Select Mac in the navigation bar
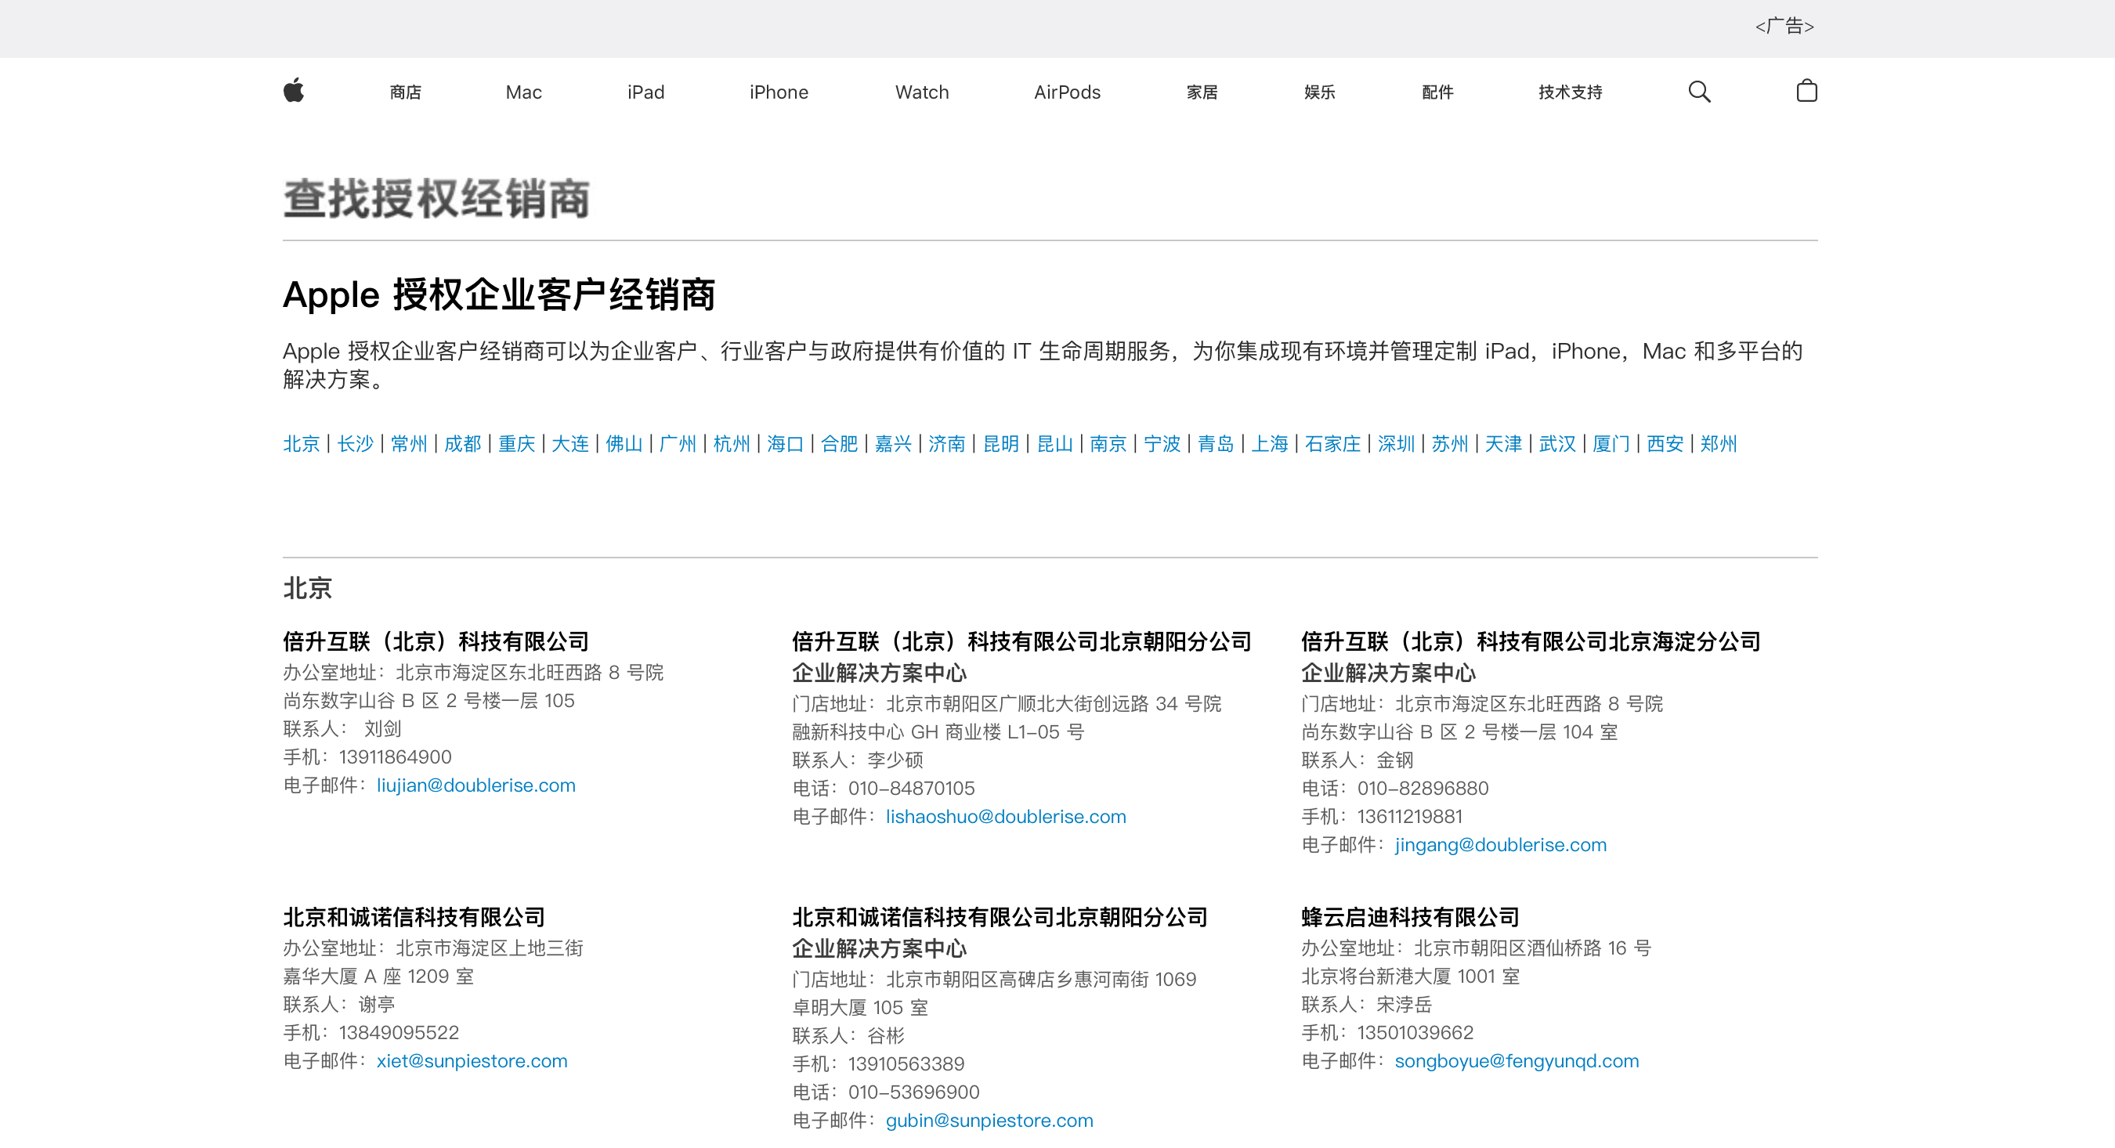 [523, 92]
